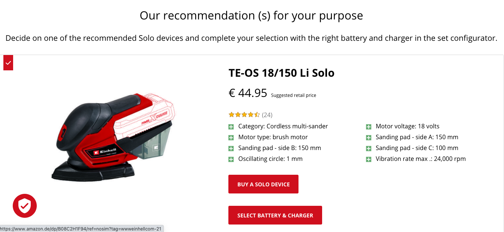The image size is (504, 232).
Task: Click the € 44.95 price text
Action: tap(248, 93)
